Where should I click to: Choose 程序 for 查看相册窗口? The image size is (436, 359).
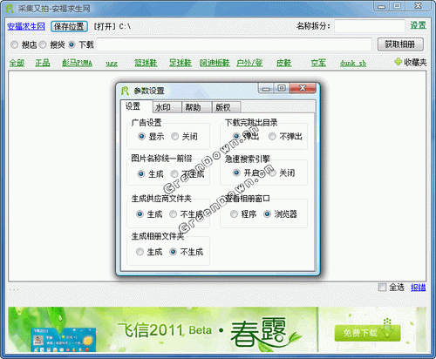(234, 214)
